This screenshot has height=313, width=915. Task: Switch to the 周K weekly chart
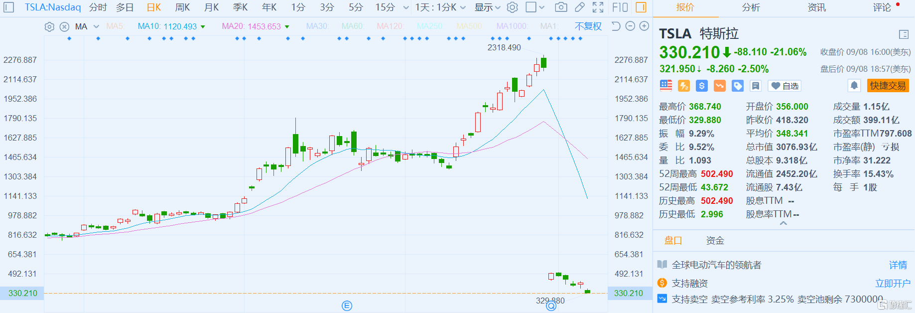(x=182, y=7)
